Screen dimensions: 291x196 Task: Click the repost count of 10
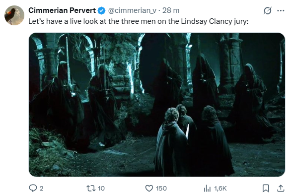click(x=101, y=189)
